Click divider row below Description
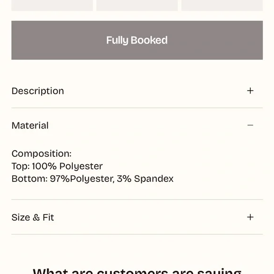 pyautogui.click(x=137, y=108)
